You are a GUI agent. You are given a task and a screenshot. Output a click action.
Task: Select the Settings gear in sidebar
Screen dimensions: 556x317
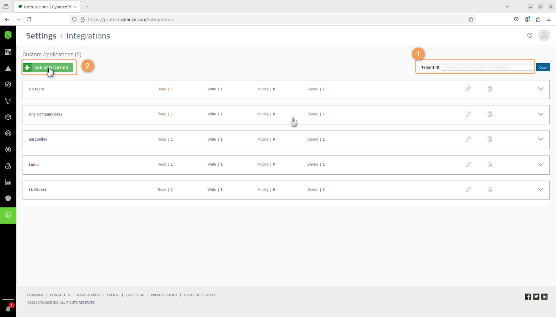(8, 215)
